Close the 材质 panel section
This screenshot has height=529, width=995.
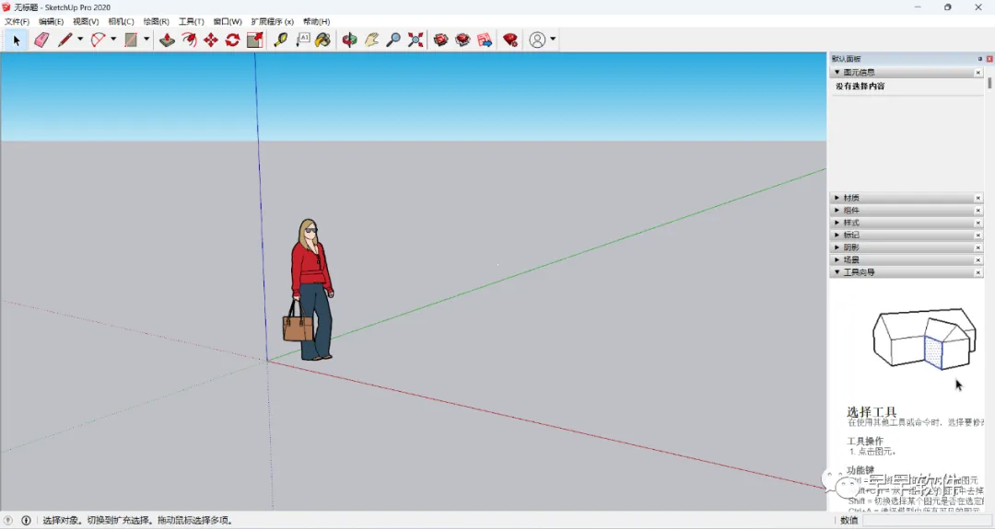click(977, 198)
